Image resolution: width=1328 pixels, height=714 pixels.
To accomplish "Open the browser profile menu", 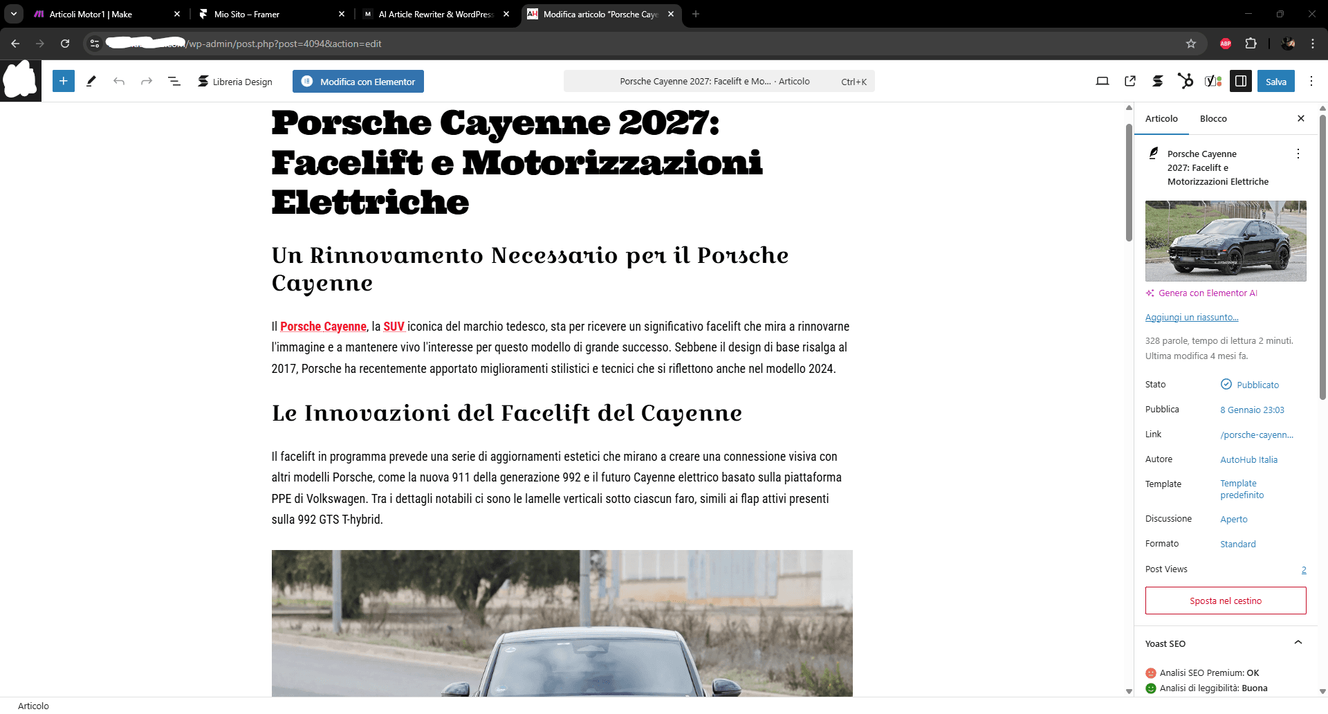I will pyautogui.click(x=1288, y=43).
